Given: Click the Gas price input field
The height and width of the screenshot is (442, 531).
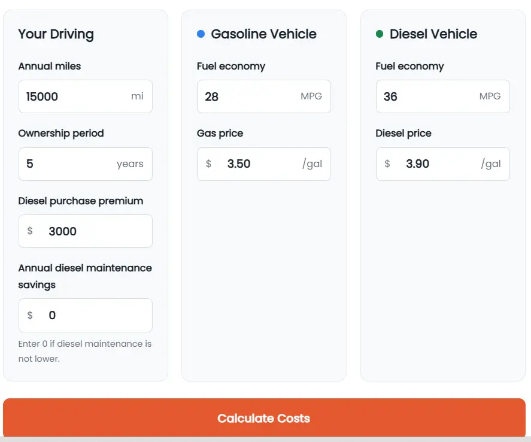Looking at the screenshot, I should (264, 164).
